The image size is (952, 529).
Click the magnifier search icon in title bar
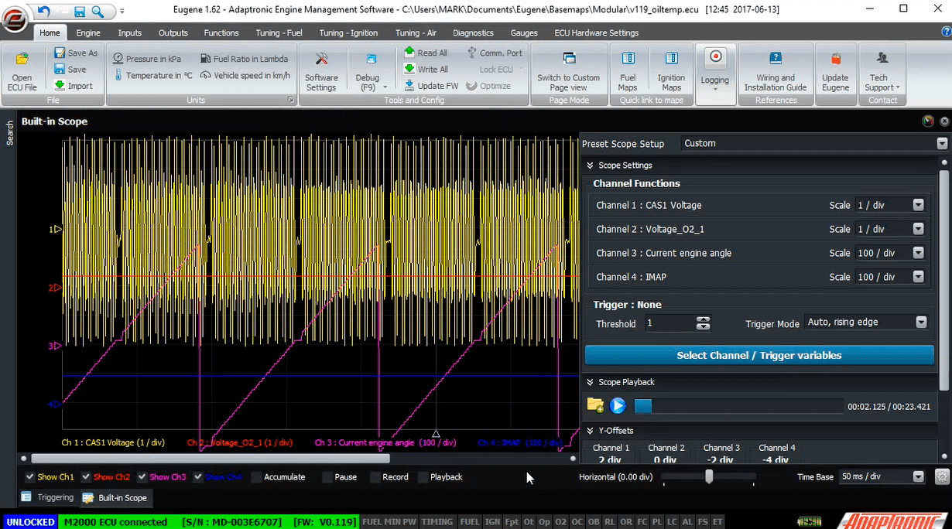pos(98,11)
